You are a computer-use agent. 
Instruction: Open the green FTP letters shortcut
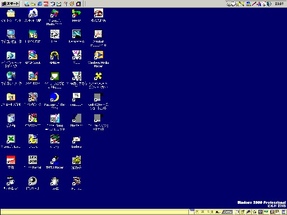pos(77,13)
